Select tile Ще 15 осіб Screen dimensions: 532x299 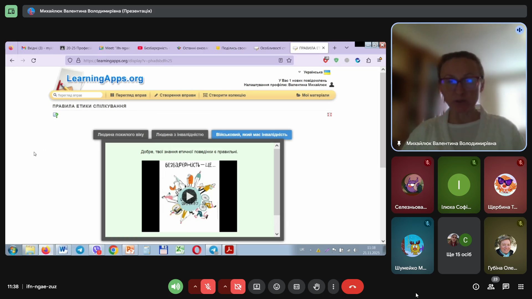click(x=459, y=246)
